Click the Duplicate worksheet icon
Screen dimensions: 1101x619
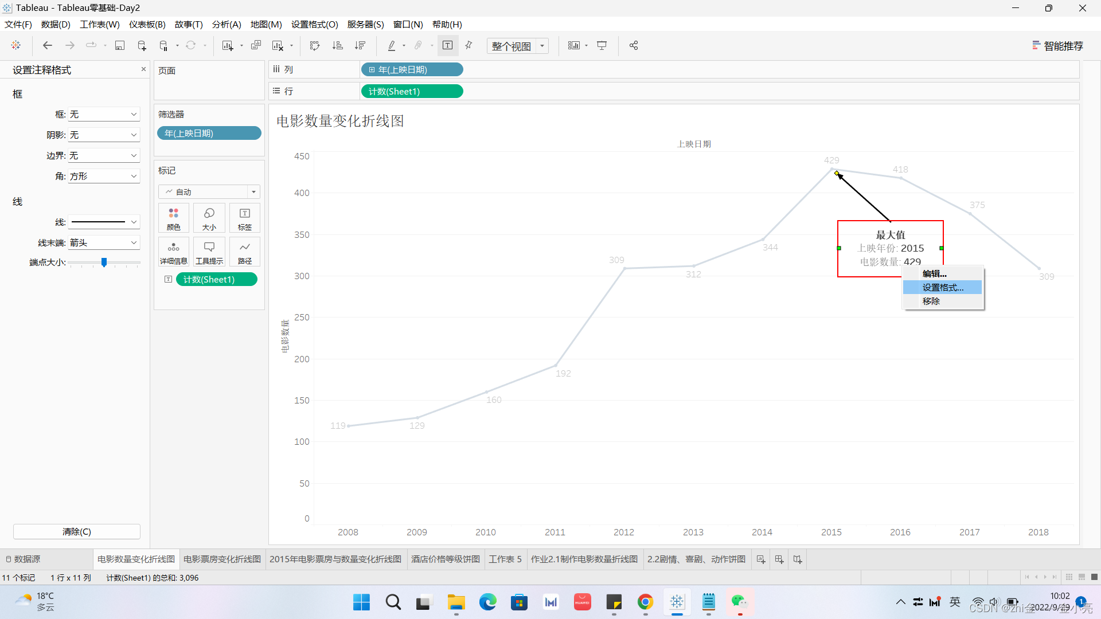[256, 46]
